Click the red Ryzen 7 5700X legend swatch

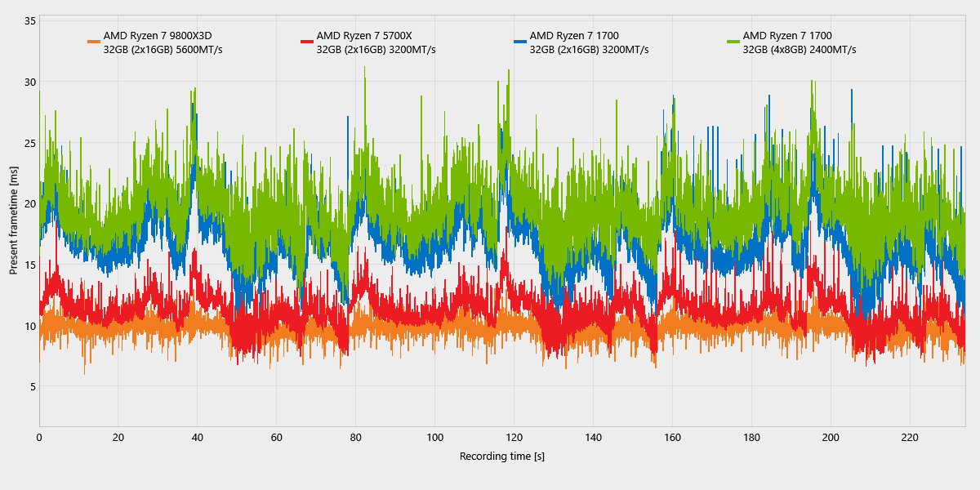tap(307, 42)
